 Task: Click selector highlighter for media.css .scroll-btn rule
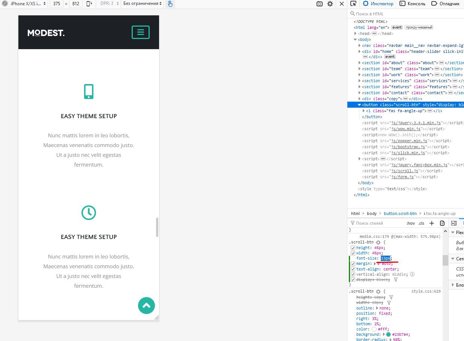pos(378,243)
